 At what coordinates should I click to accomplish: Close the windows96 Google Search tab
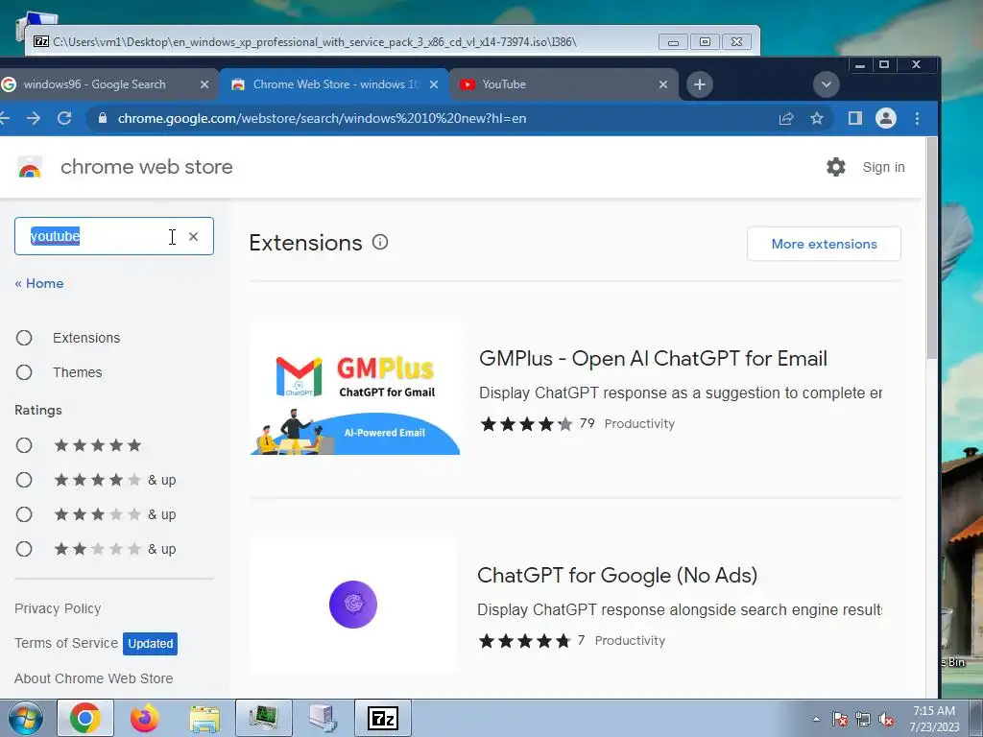204,84
